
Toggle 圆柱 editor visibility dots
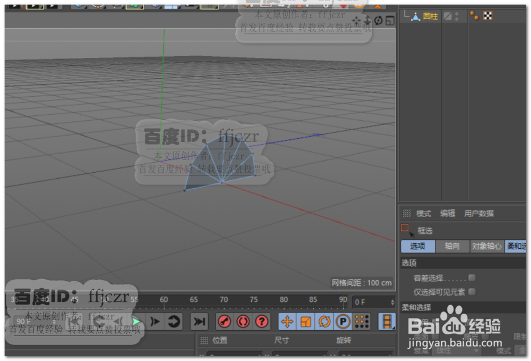[457, 16]
